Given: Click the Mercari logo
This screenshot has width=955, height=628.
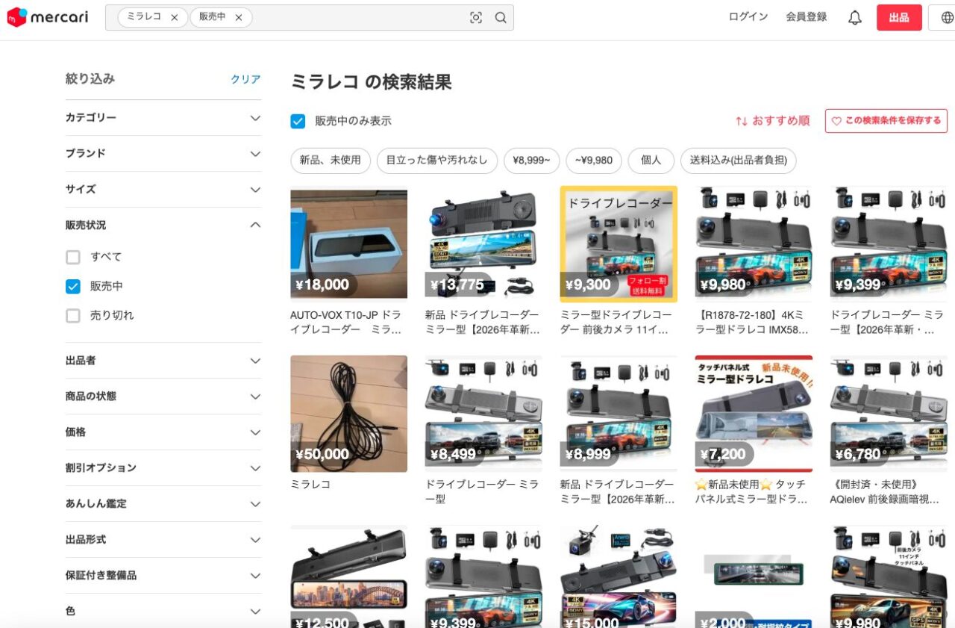Looking at the screenshot, I should coord(47,17).
